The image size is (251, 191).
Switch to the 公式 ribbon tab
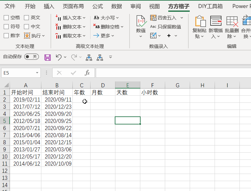pyautogui.click(x=98, y=6)
